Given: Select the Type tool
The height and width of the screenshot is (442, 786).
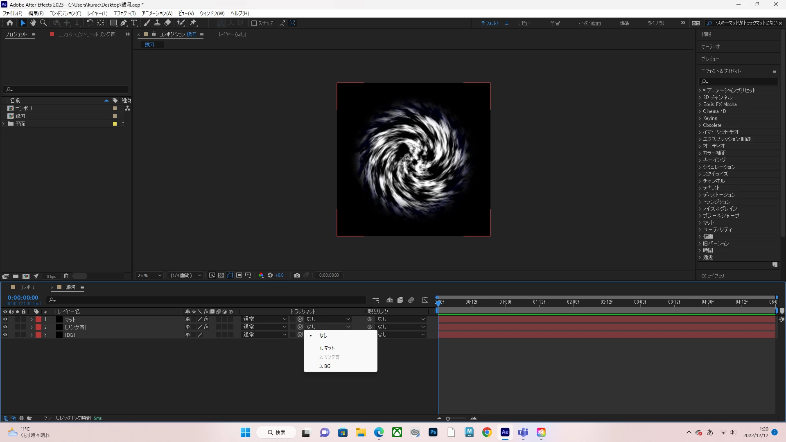Looking at the screenshot, I should 134,23.
